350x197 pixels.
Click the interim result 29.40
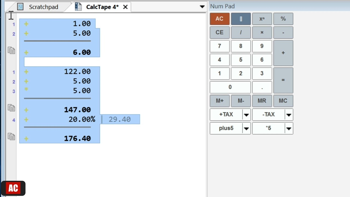(x=120, y=119)
